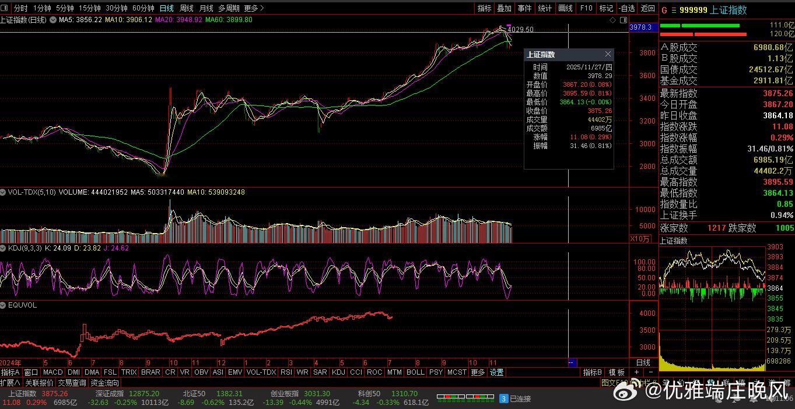The width and height of the screenshot is (795, 409).
Task: Toggle the side panel icon near 3978.3
Action: click(623, 20)
